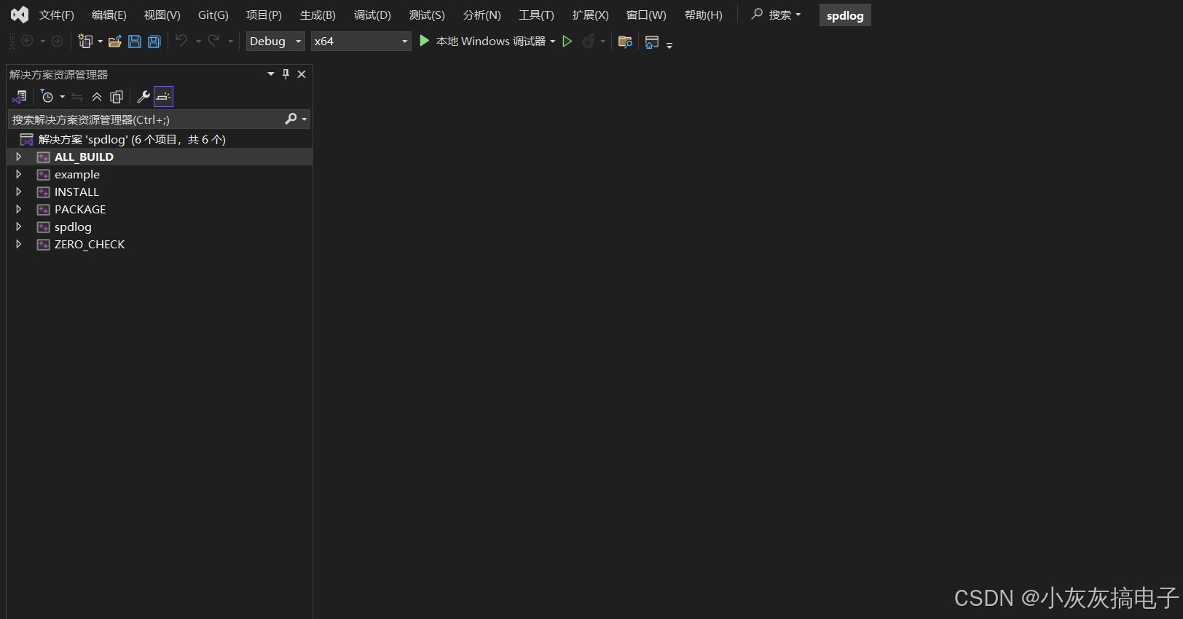The height and width of the screenshot is (619, 1183).
Task: Toggle preview selected items button
Action: click(164, 97)
